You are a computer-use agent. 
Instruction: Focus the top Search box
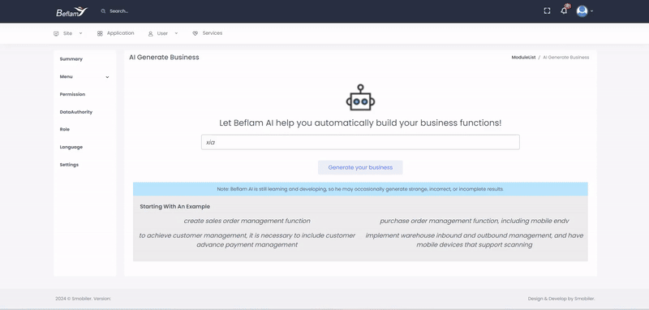tap(118, 11)
